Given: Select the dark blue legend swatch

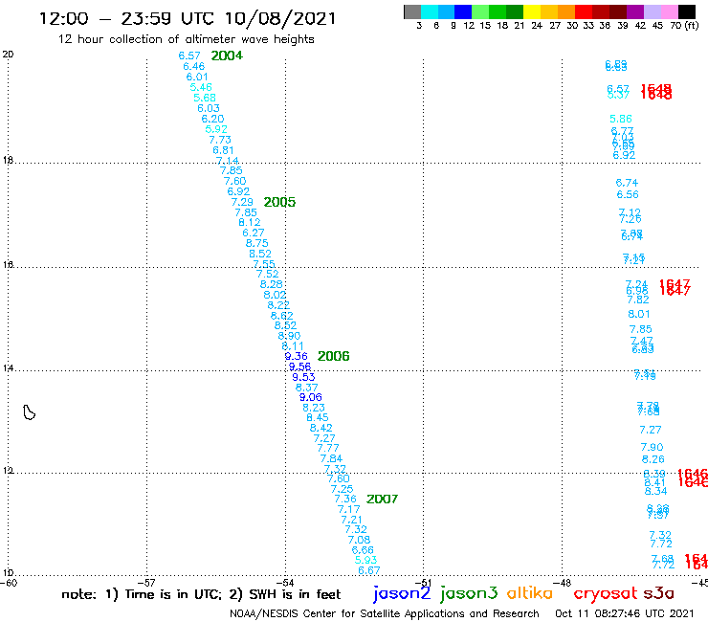Looking at the screenshot, I should coord(463,11).
